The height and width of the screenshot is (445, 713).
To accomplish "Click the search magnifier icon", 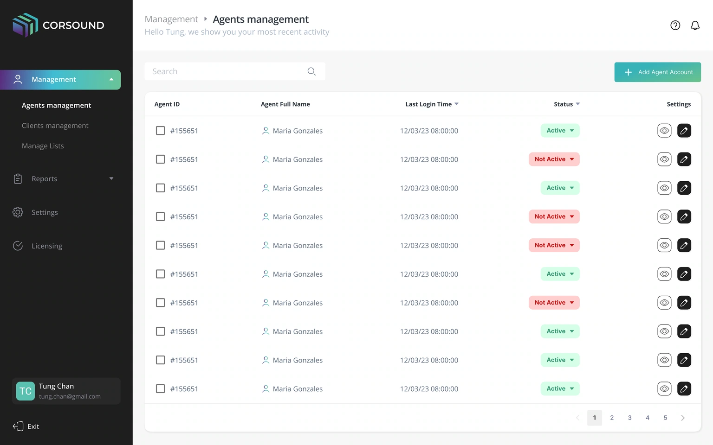I will [311, 71].
